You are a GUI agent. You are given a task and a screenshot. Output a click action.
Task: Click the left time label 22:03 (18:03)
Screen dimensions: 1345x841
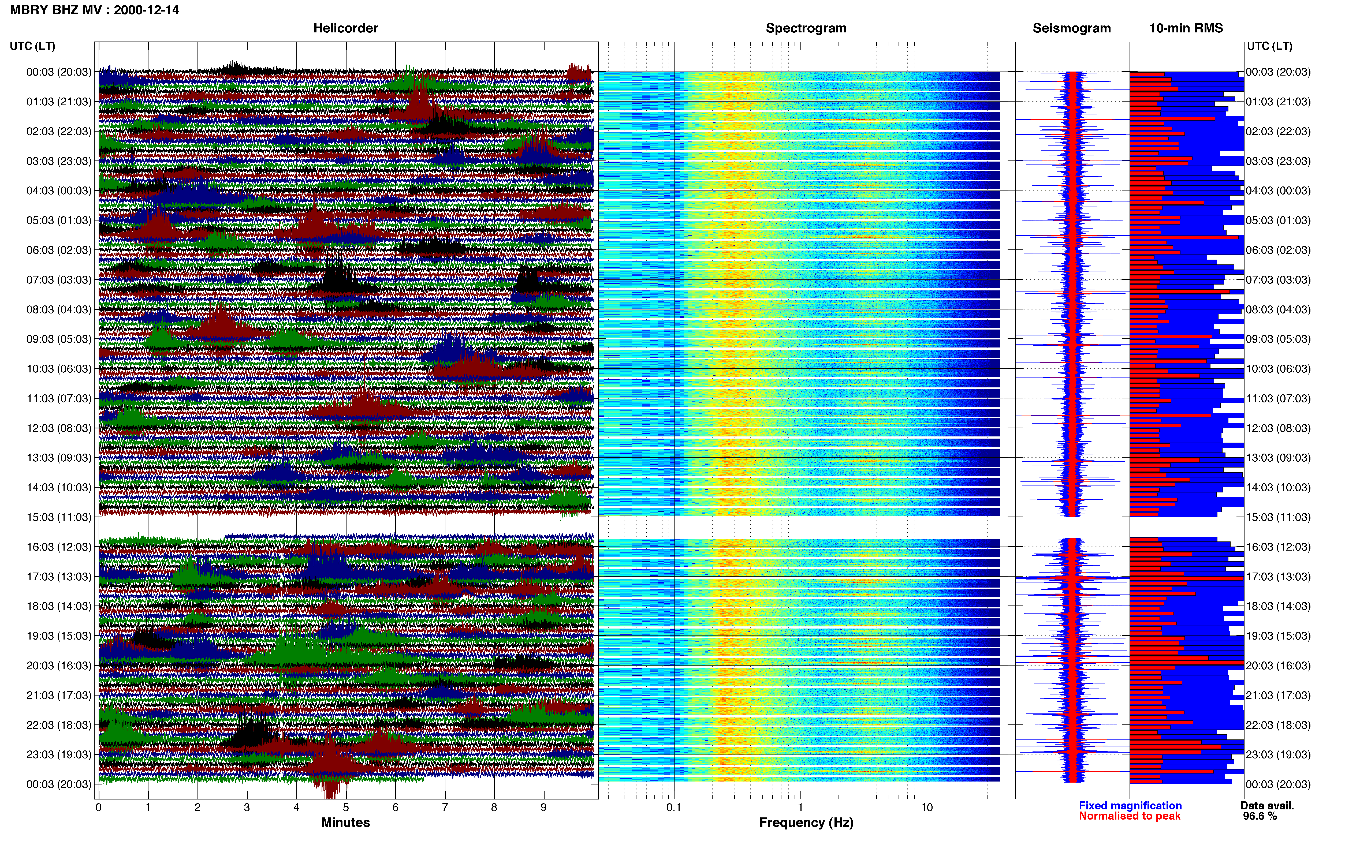pyautogui.click(x=59, y=725)
